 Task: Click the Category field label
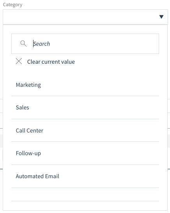click(12, 5)
